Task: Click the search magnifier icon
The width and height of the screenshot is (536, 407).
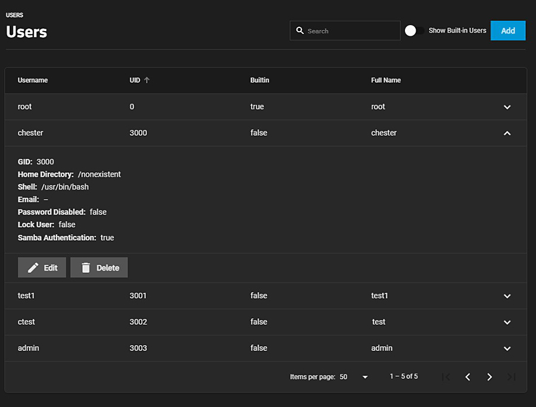Action: 300,30
